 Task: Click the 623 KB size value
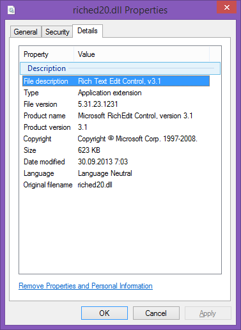click(89, 150)
